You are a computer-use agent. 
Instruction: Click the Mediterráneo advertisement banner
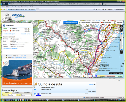click(x=17, y=72)
